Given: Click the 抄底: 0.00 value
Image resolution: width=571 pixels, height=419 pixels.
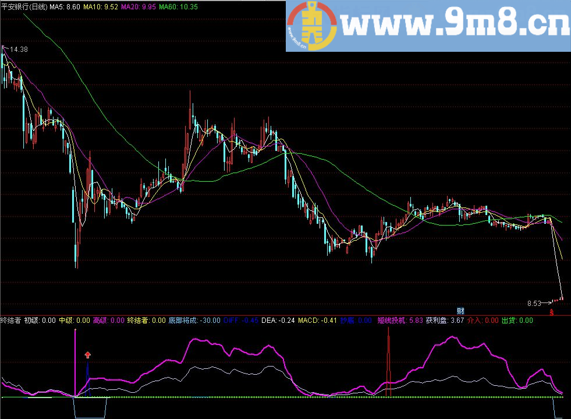Looking at the screenshot, I should tap(356, 321).
